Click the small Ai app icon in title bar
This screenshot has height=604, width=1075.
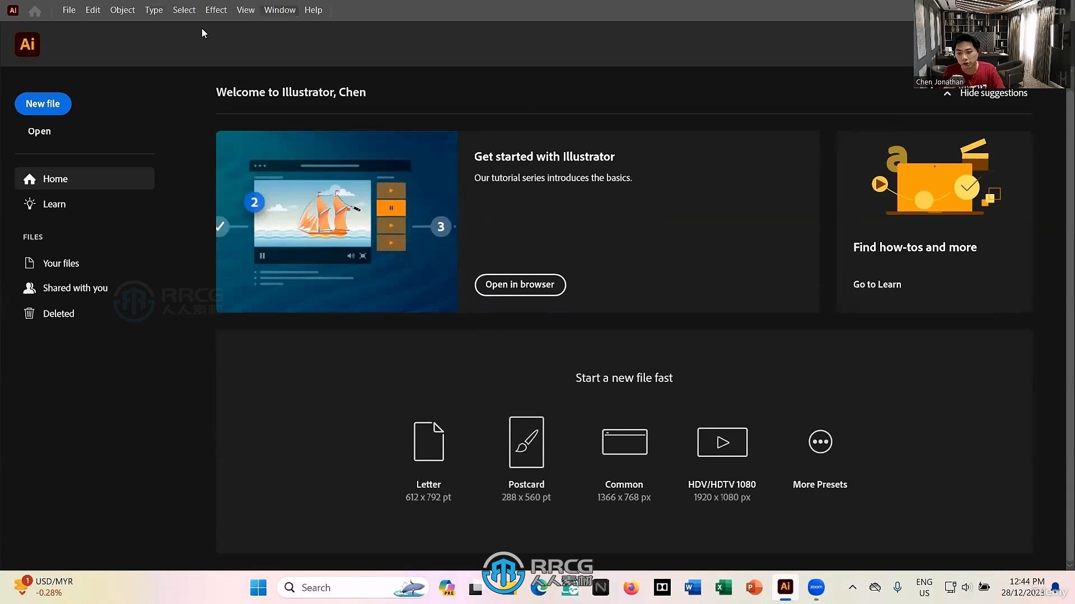click(x=13, y=10)
